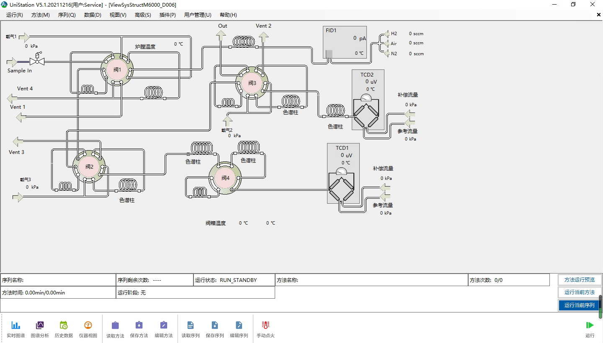Click the 运行状态 RUN_STANDBY field
Image resolution: width=603 pixels, height=343 pixels.
(234, 280)
